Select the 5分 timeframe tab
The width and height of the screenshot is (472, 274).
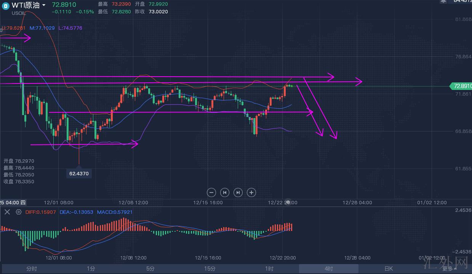pos(150,269)
